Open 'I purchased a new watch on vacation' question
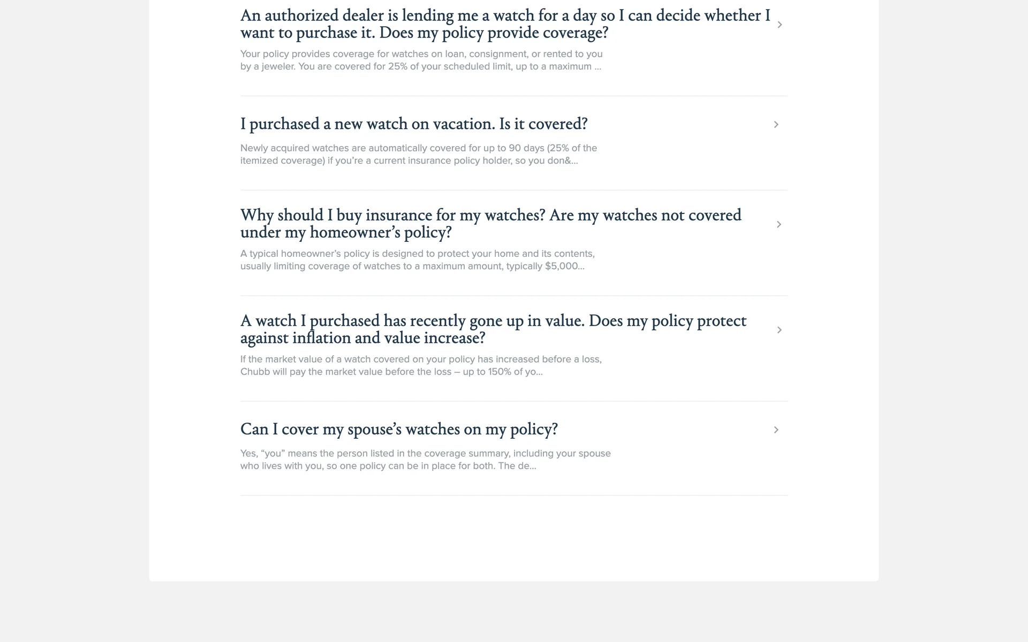 [x=413, y=124]
